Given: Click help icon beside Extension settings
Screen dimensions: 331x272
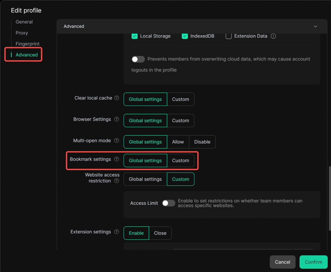Looking at the screenshot, I should coord(117,232).
